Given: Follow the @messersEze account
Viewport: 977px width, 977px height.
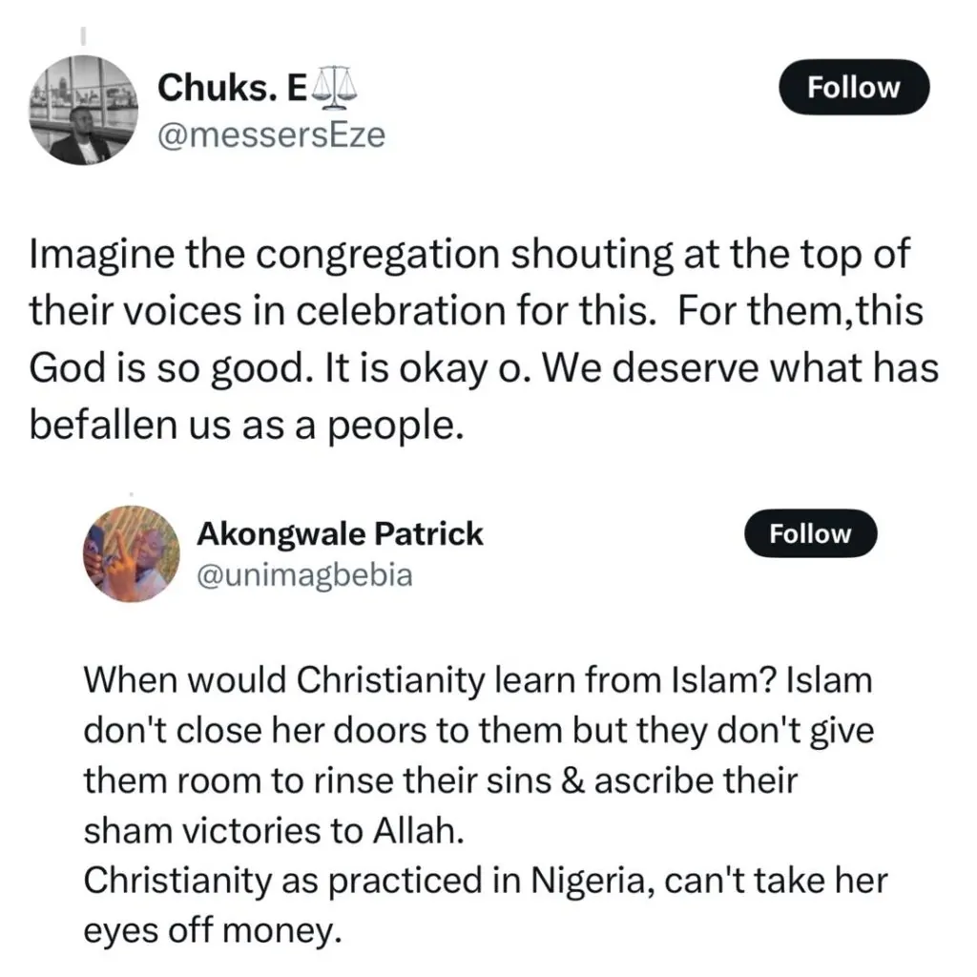Looking at the screenshot, I should [853, 88].
